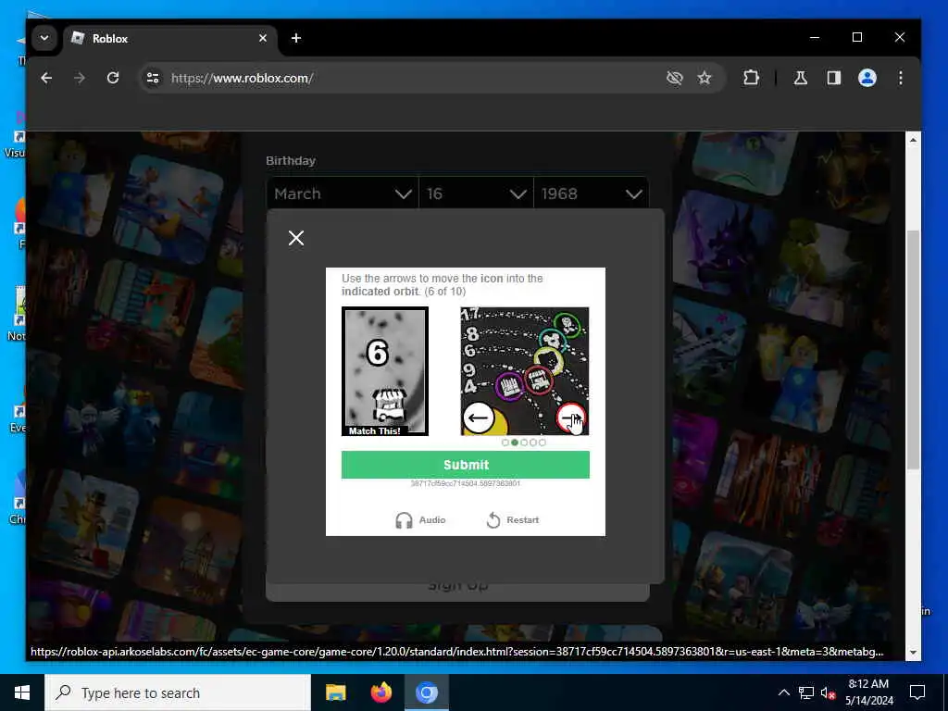
Task: Restart the captcha challenge
Action: [513, 520]
